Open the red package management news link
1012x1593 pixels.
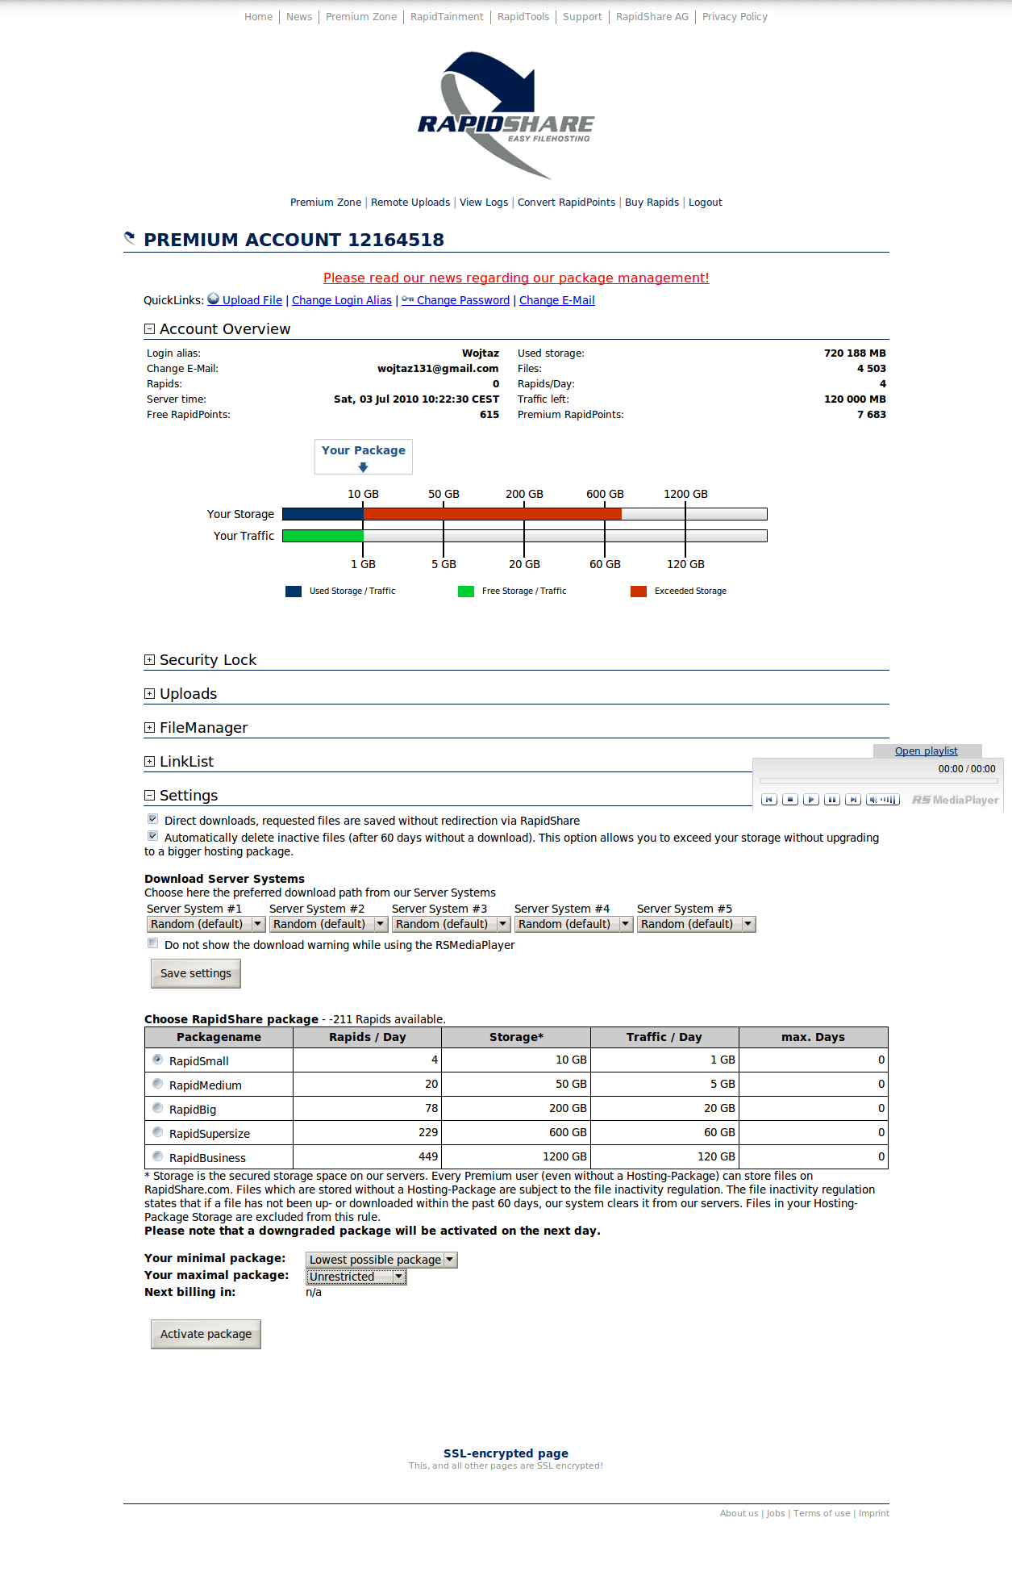pyautogui.click(x=516, y=278)
